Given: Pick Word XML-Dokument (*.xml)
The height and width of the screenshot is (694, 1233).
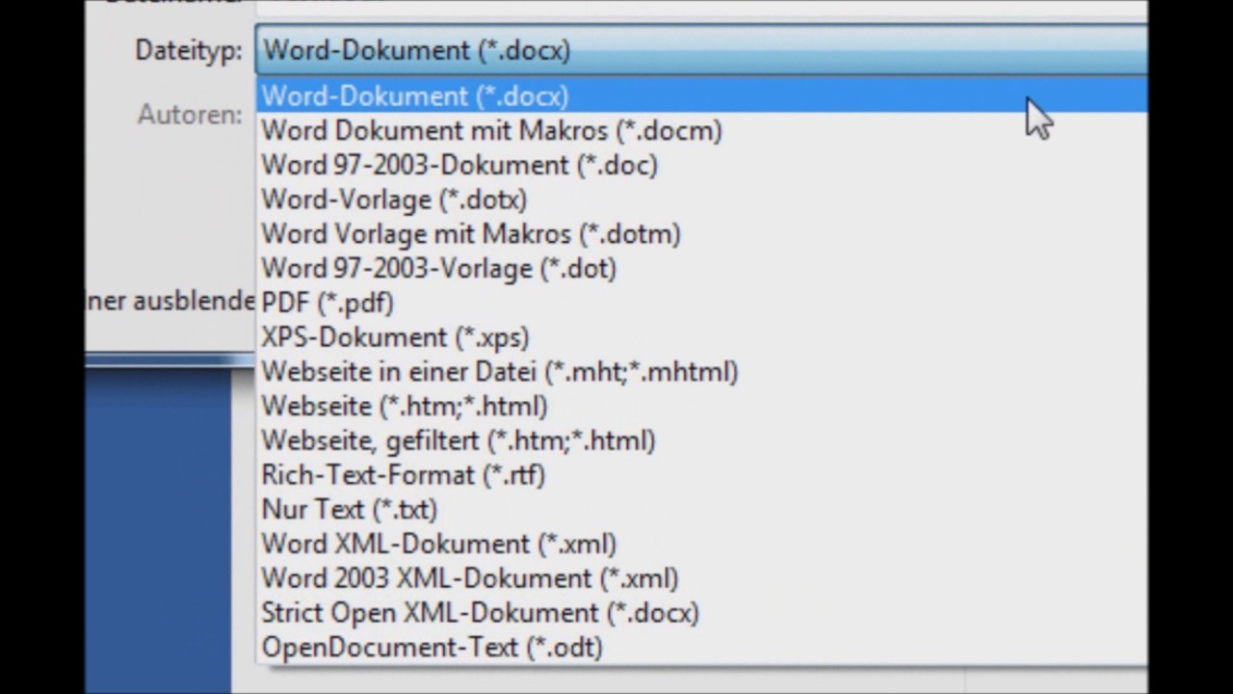Looking at the screenshot, I should pyautogui.click(x=701, y=544).
